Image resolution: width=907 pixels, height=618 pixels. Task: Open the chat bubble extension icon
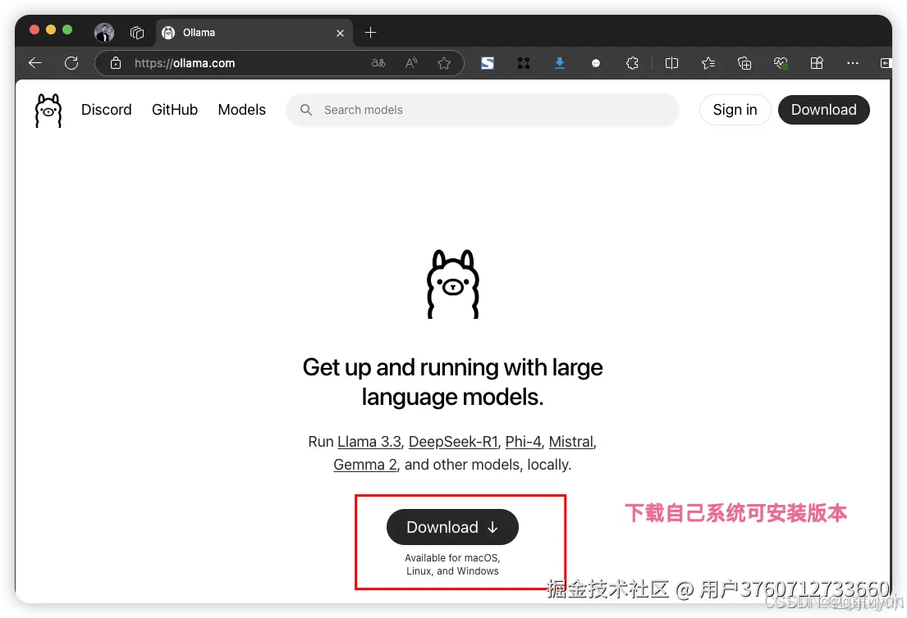tap(596, 64)
